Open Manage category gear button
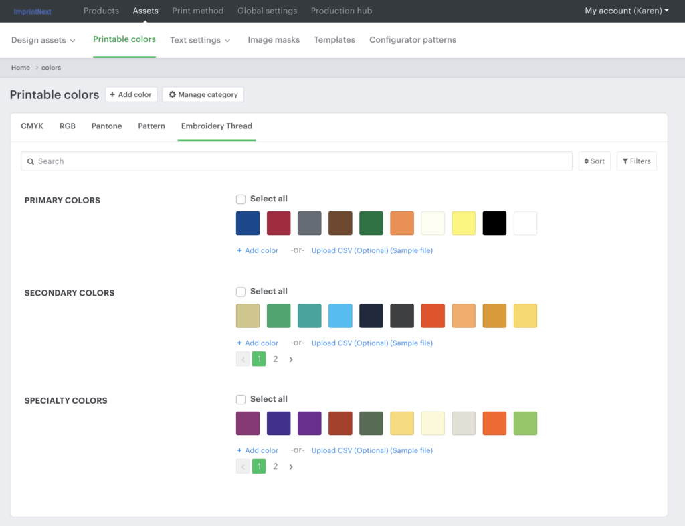This screenshot has height=526, width=685. coord(203,95)
